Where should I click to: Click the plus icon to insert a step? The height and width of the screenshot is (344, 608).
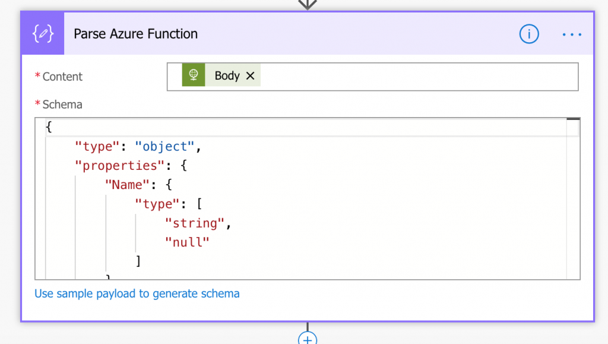(308, 339)
